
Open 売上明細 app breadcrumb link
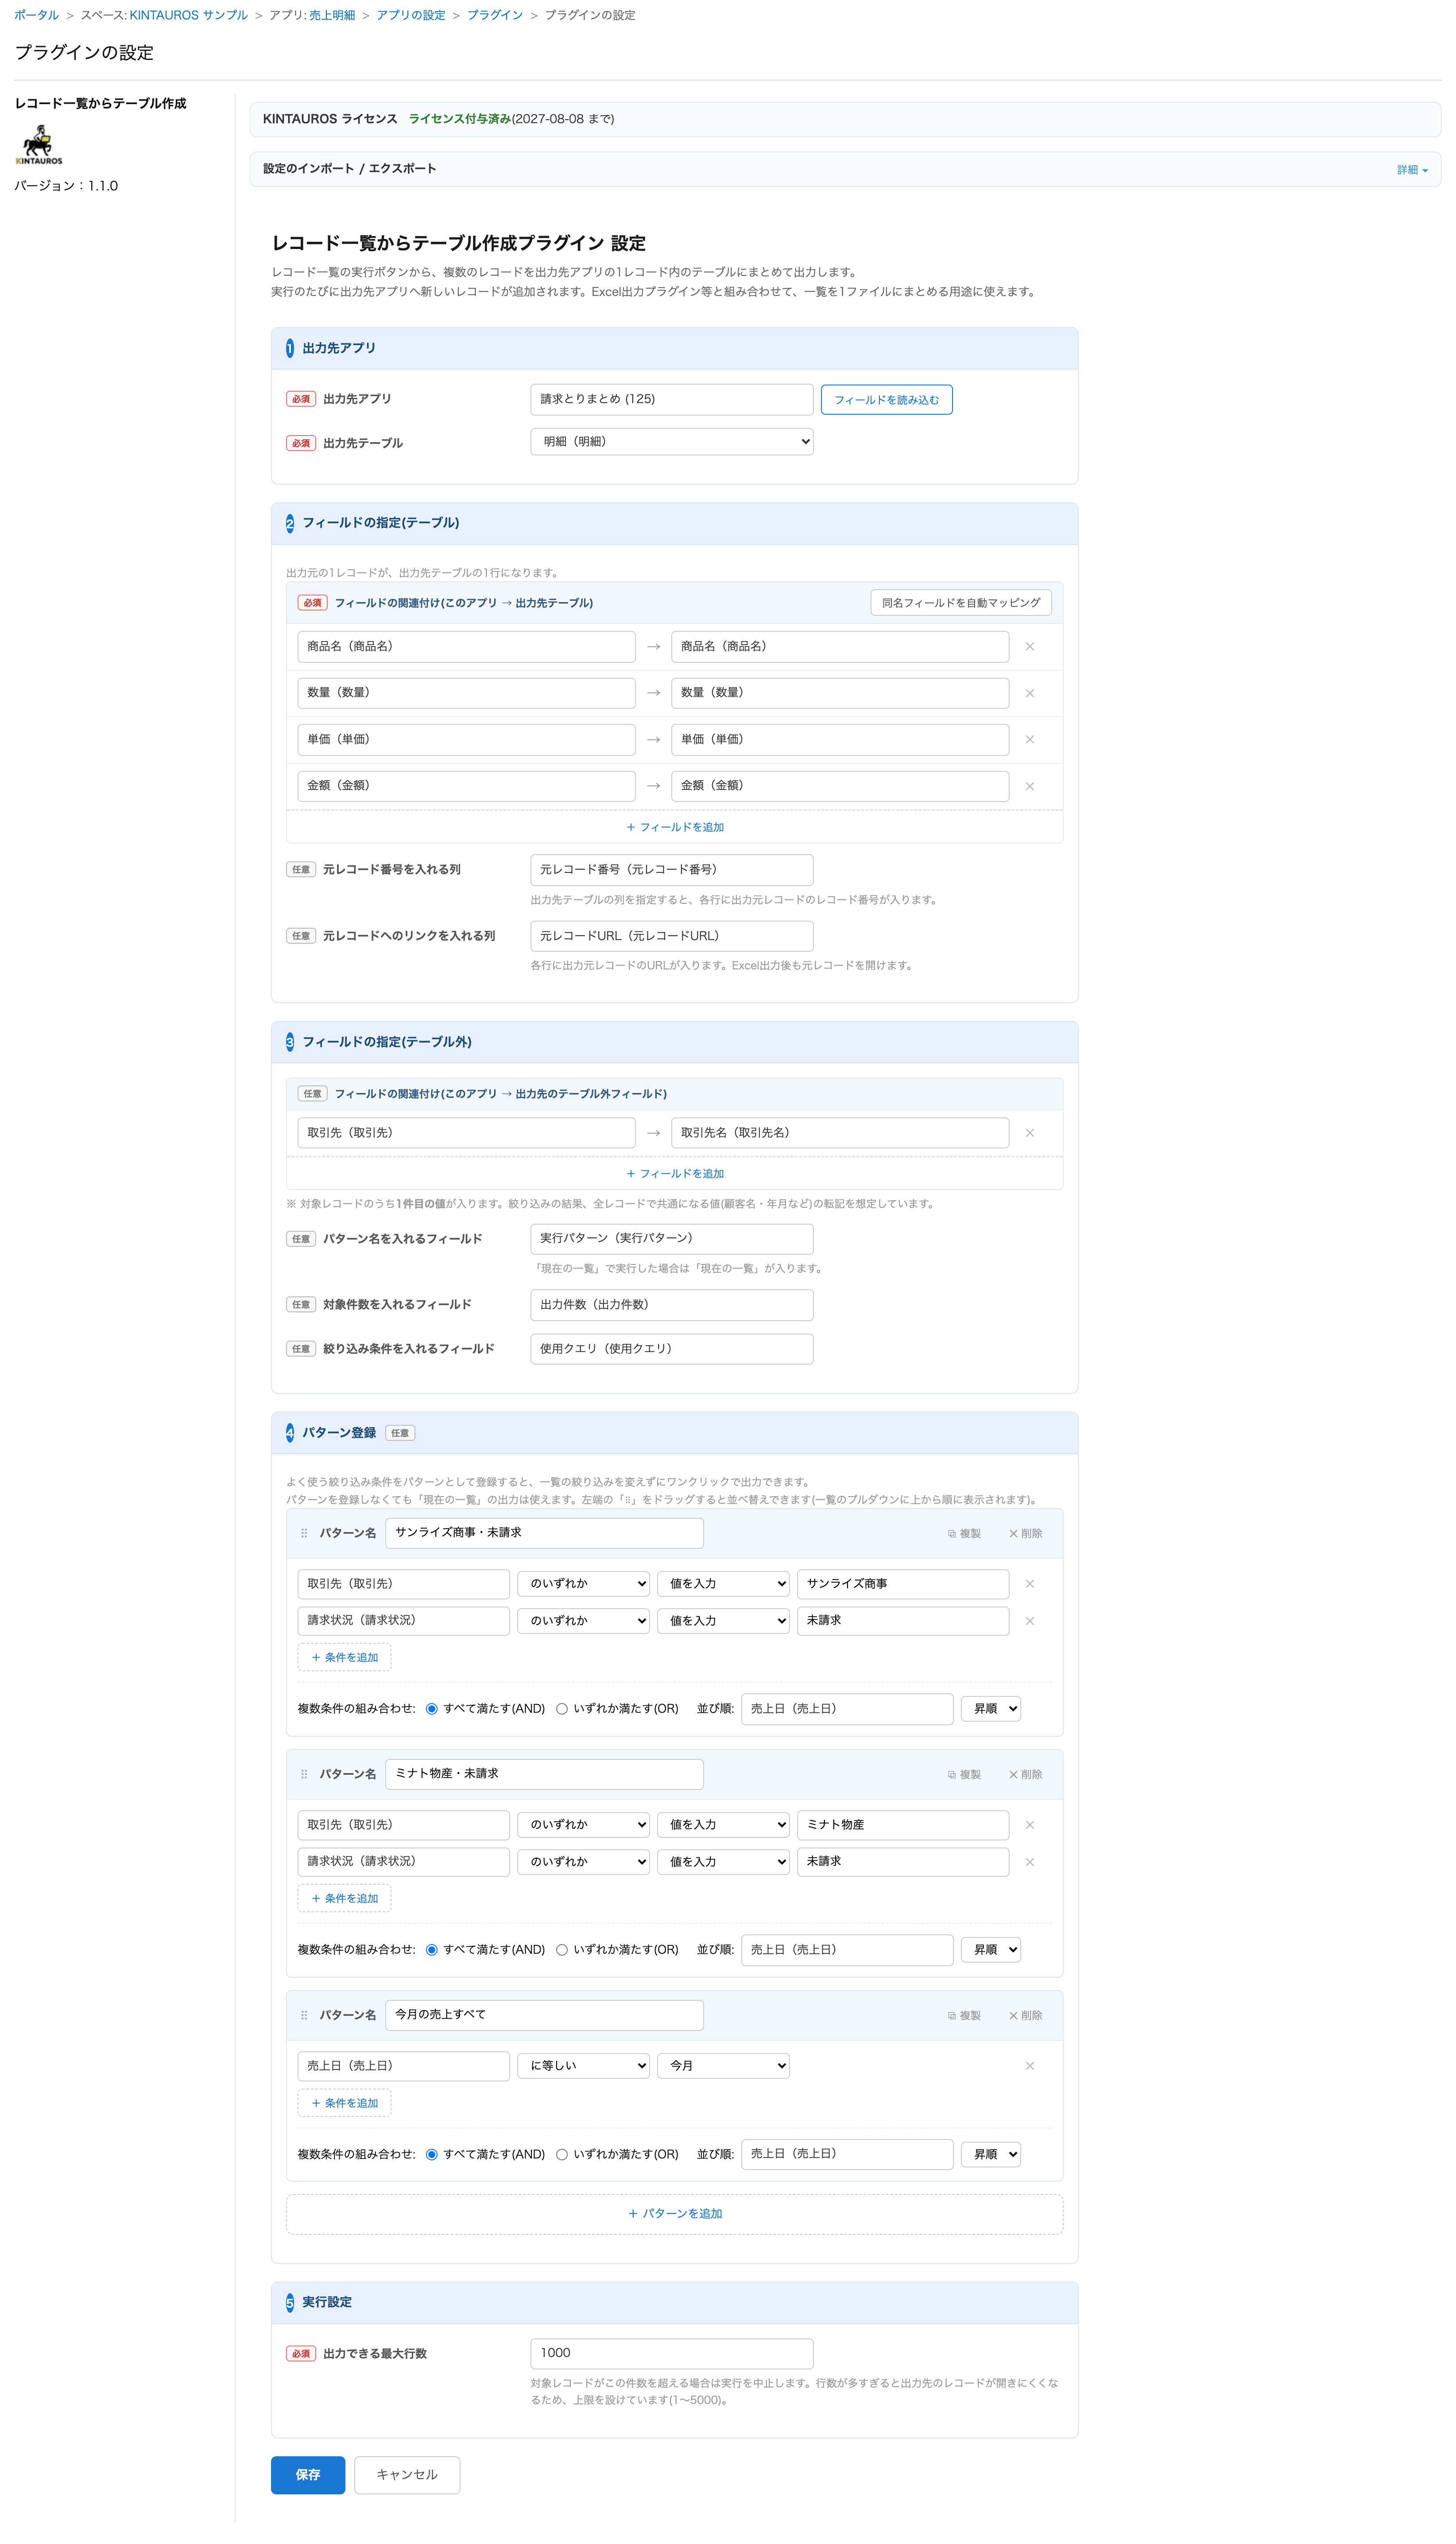(x=332, y=15)
